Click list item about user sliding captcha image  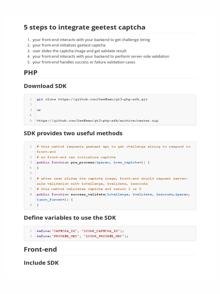[79, 51]
